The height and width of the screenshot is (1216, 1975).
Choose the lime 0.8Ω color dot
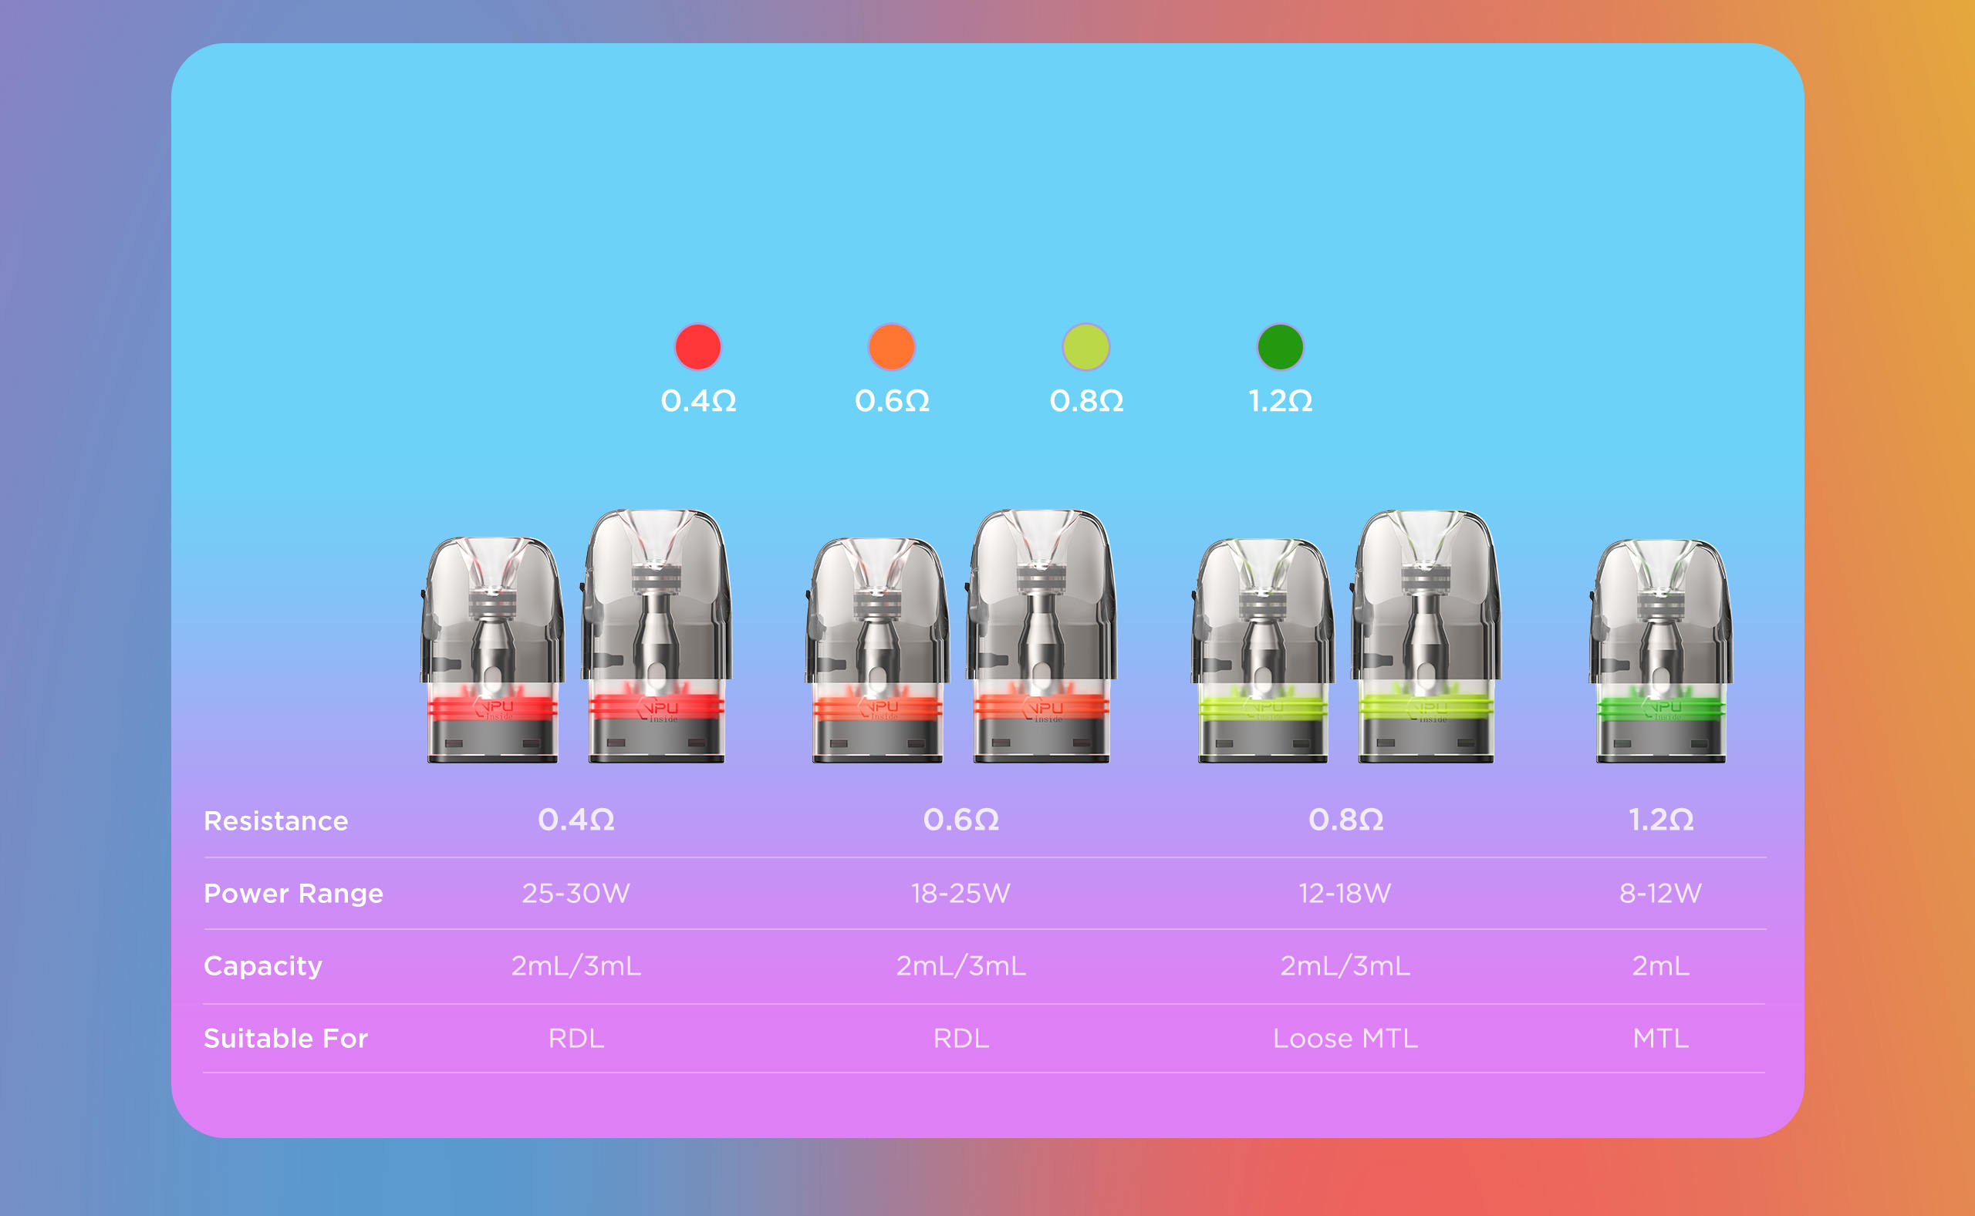1086,347
